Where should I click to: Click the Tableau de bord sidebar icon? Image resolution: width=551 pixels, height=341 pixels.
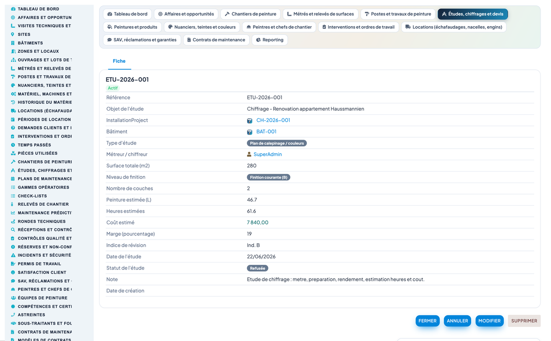[13, 9]
